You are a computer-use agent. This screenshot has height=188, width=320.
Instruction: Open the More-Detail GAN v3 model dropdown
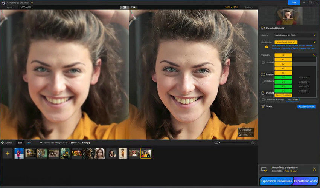(295, 42)
